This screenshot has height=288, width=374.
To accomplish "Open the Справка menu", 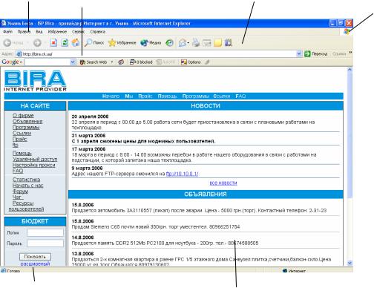I will pyautogui.click(x=97, y=32).
